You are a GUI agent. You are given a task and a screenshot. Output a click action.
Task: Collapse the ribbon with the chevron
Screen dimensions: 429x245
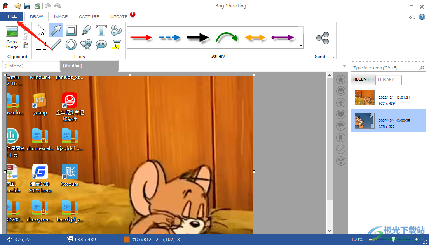[412, 17]
